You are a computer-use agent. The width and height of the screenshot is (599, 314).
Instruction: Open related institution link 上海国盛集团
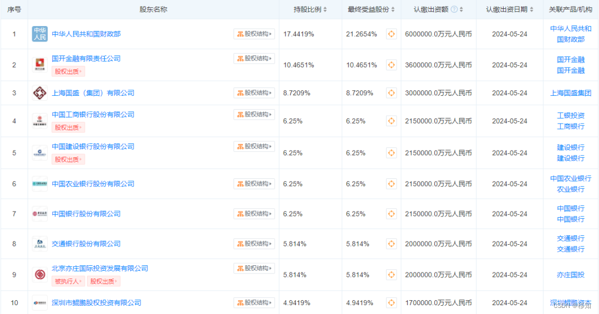point(571,92)
